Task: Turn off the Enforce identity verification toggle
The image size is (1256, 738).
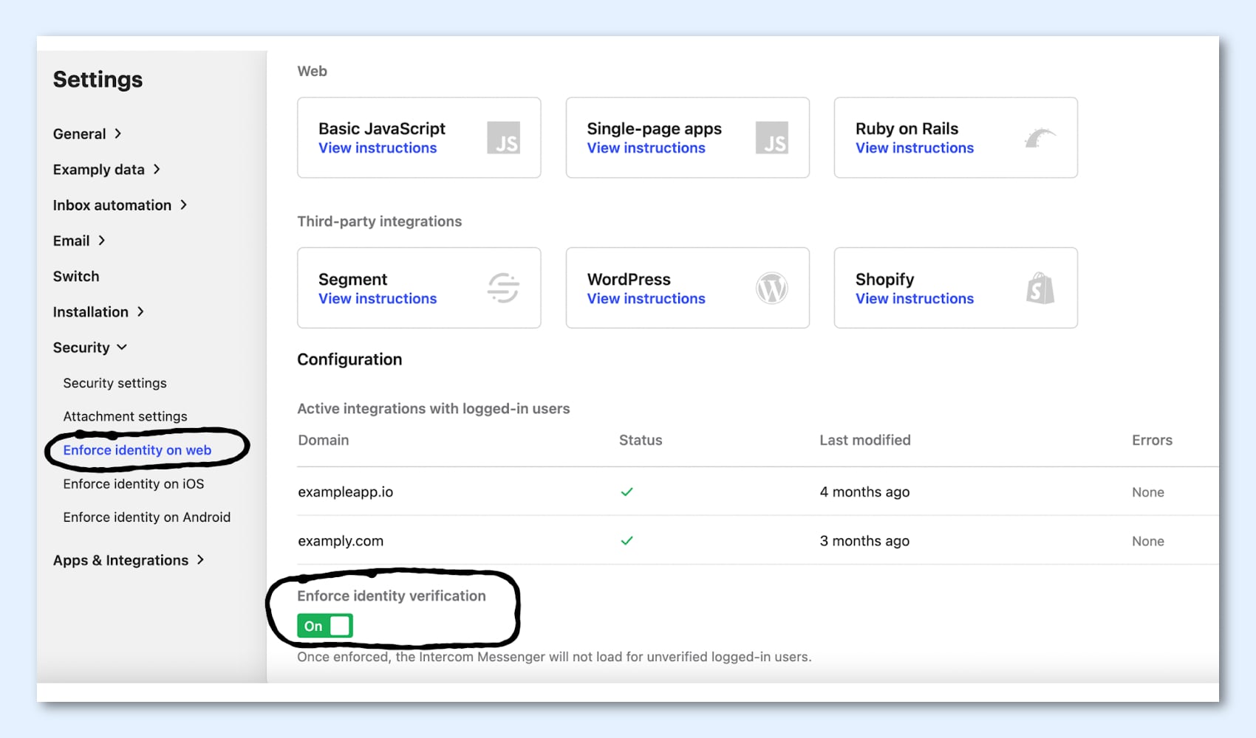Action: (x=325, y=626)
